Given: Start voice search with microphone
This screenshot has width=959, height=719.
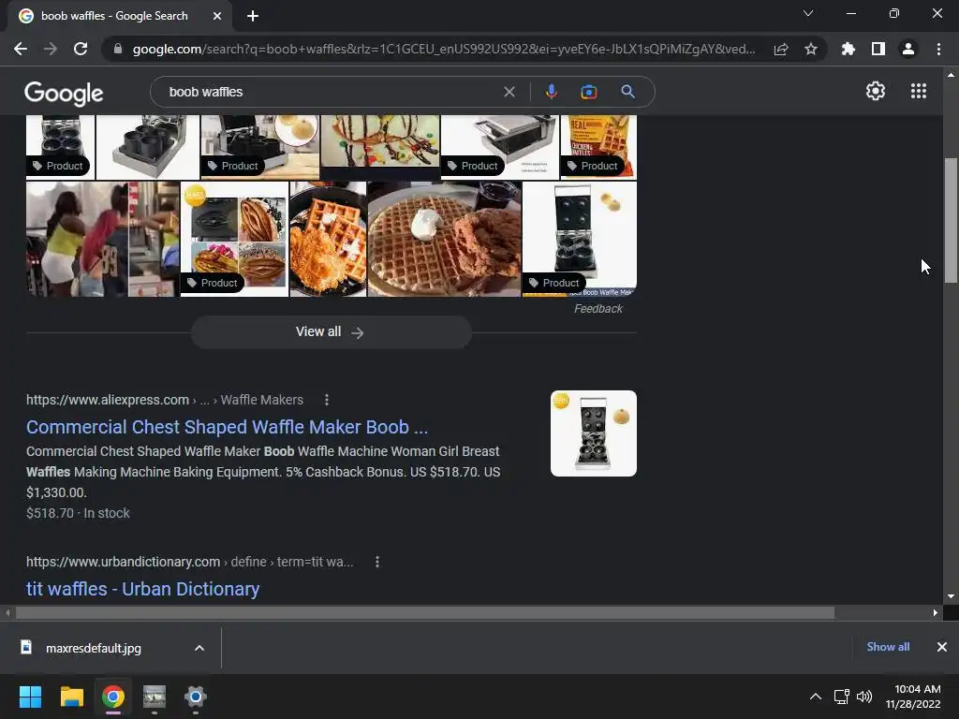Looking at the screenshot, I should [x=551, y=92].
